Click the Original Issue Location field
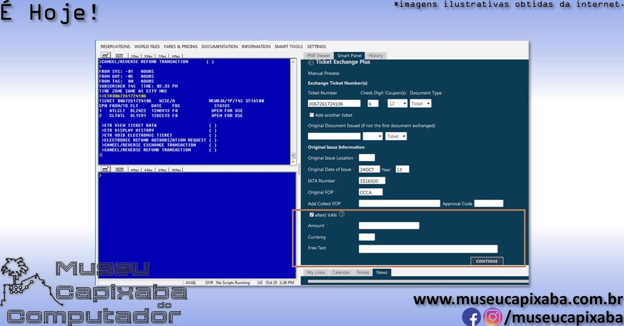Image resolution: width=624 pixels, height=326 pixels. tap(367, 158)
